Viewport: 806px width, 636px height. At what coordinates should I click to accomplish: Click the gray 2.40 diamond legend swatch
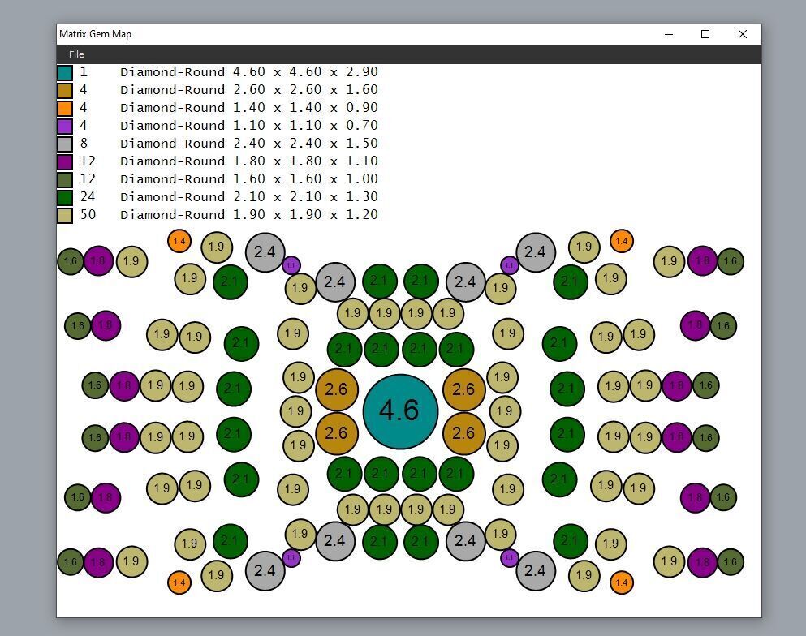tap(65, 144)
